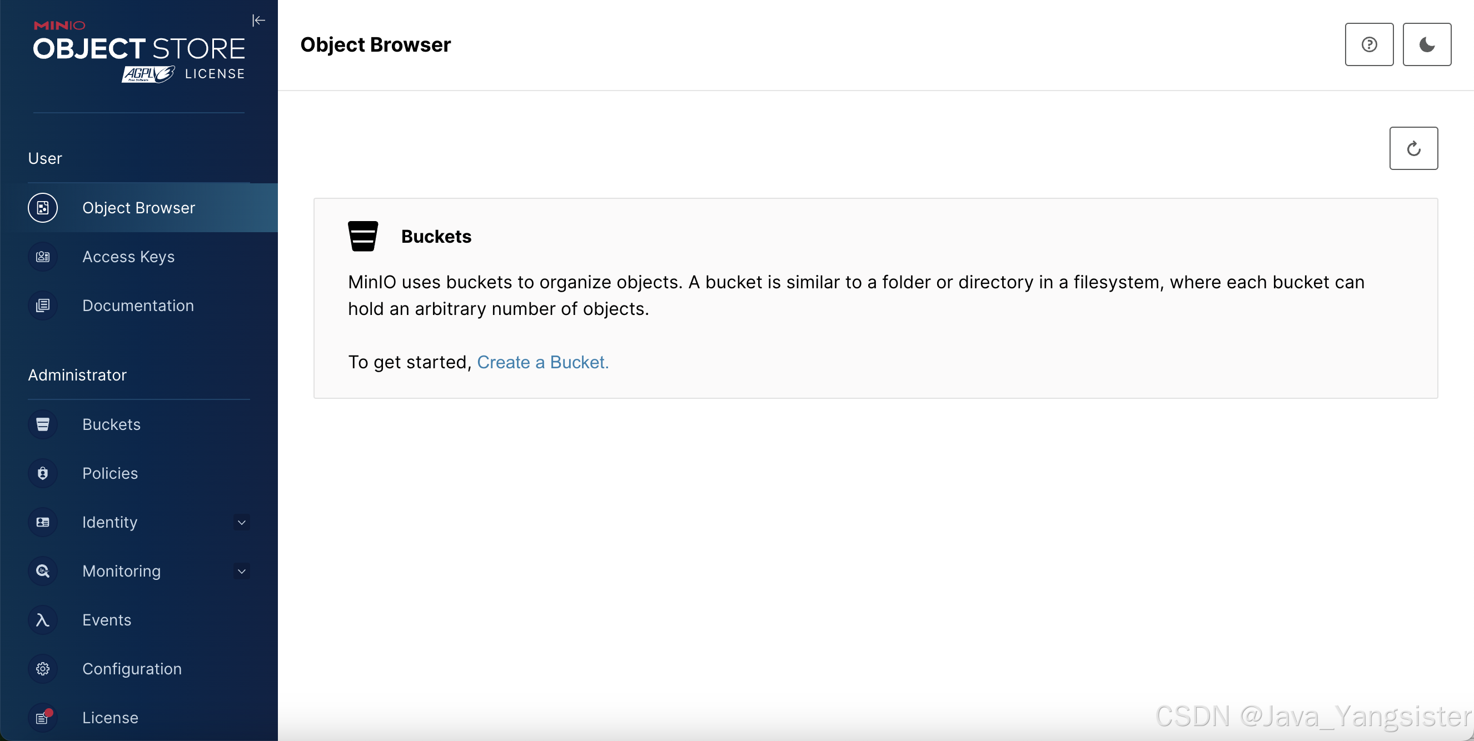Toggle dark mode with moon button
1474x741 pixels.
(1427, 44)
